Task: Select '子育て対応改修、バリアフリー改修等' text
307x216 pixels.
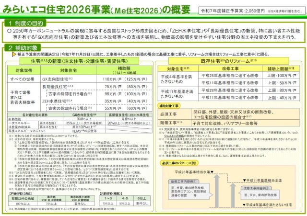Action: tap(225, 123)
